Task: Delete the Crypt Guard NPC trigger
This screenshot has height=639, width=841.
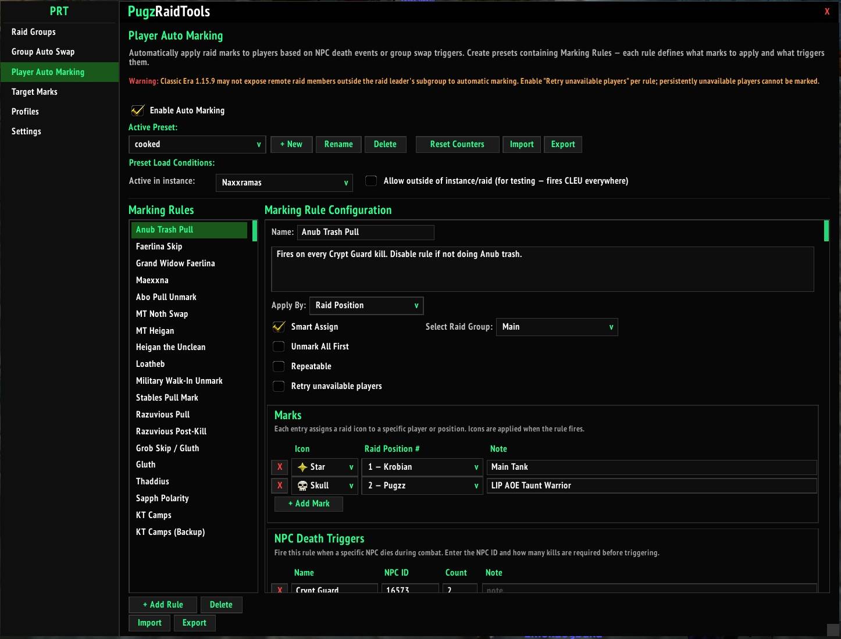Action: [280, 588]
